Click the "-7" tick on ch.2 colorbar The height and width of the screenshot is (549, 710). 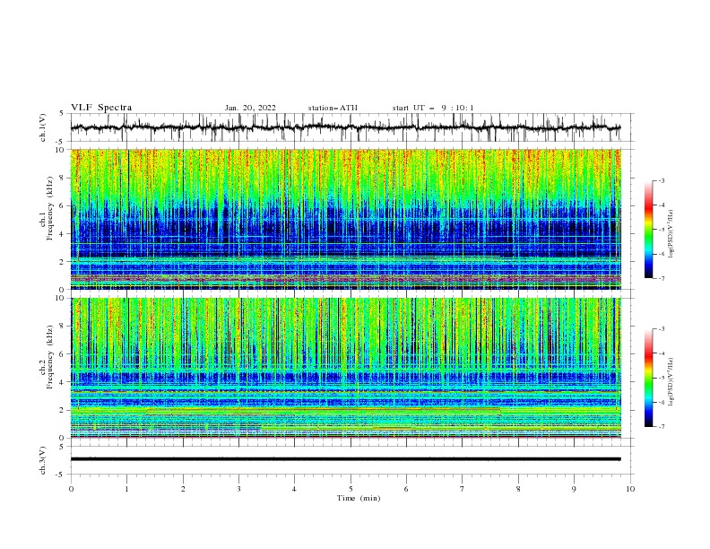coord(661,427)
